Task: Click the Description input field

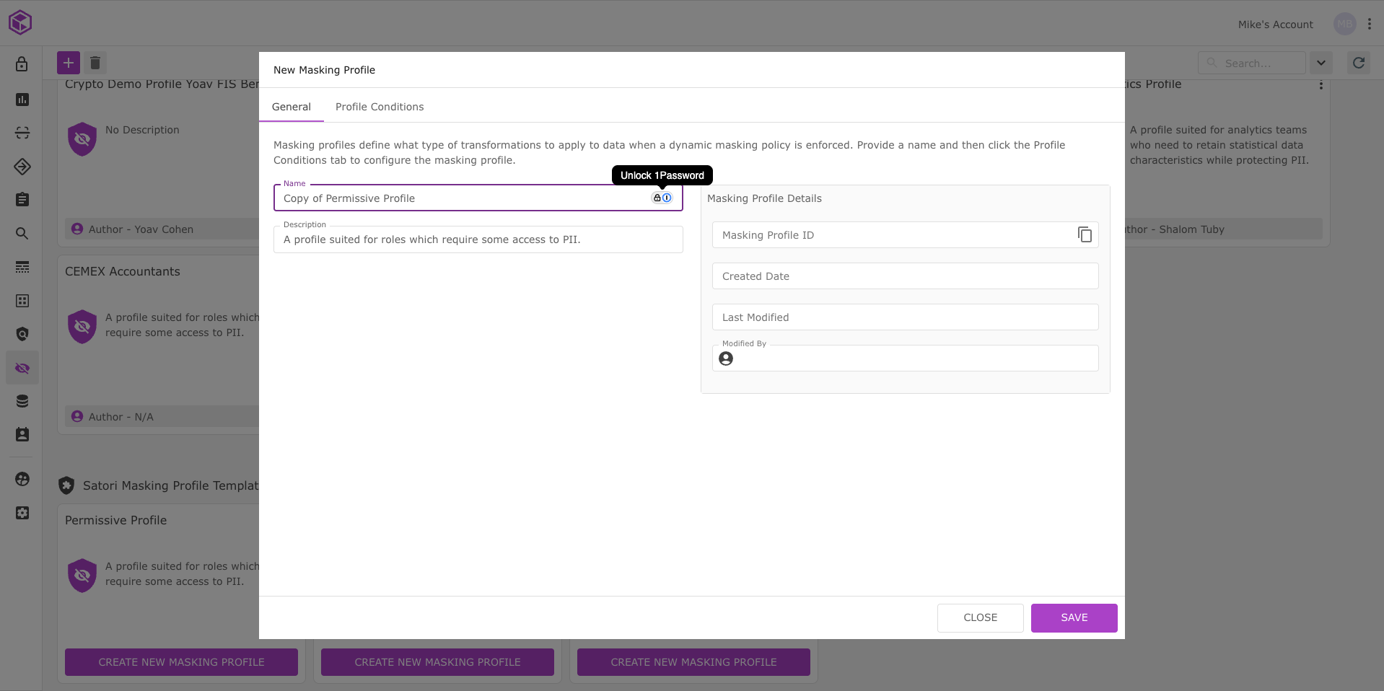Action: (478, 239)
